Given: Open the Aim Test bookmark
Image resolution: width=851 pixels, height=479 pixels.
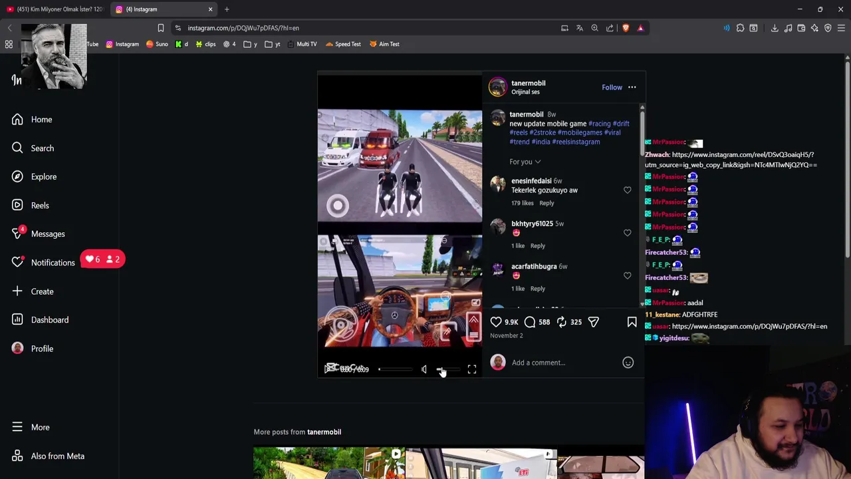Looking at the screenshot, I should pyautogui.click(x=384, y=44).
